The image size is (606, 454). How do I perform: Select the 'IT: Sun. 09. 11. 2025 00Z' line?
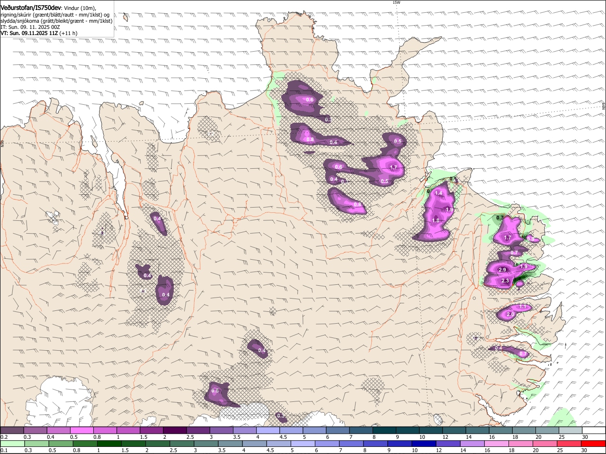pos(30,27)
